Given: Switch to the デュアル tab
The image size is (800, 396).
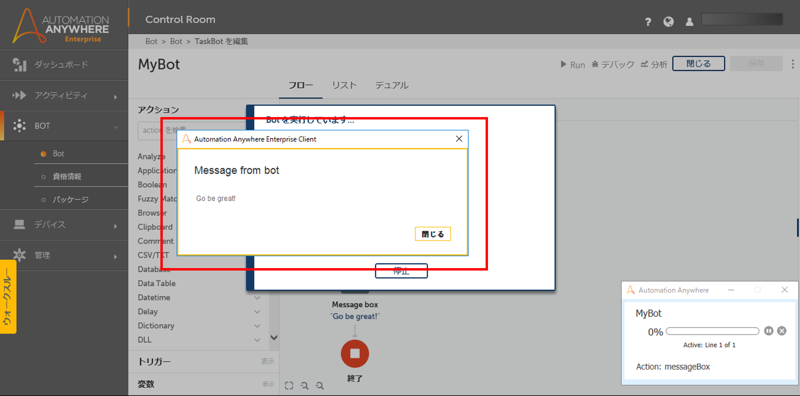Looking at the screenshot, I should pyautogui.click(x=392, y=86).
